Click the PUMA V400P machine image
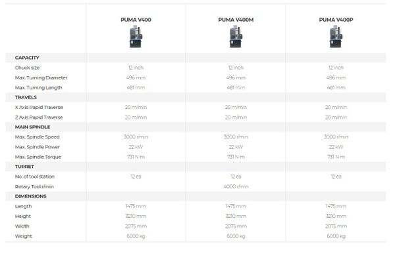Screen dimensions: 395x254 click(x=336, y=37)
